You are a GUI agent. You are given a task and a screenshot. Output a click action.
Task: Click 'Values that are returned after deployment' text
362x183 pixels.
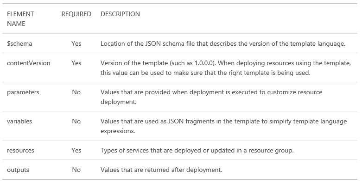(x=161, y=170)
